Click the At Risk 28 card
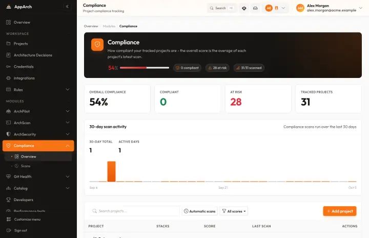 click(x=258, y=98)
